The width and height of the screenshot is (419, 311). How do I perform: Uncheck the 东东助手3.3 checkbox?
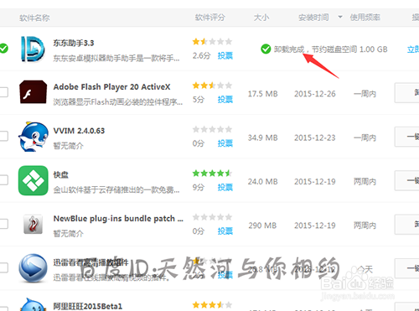pos(3,49)
